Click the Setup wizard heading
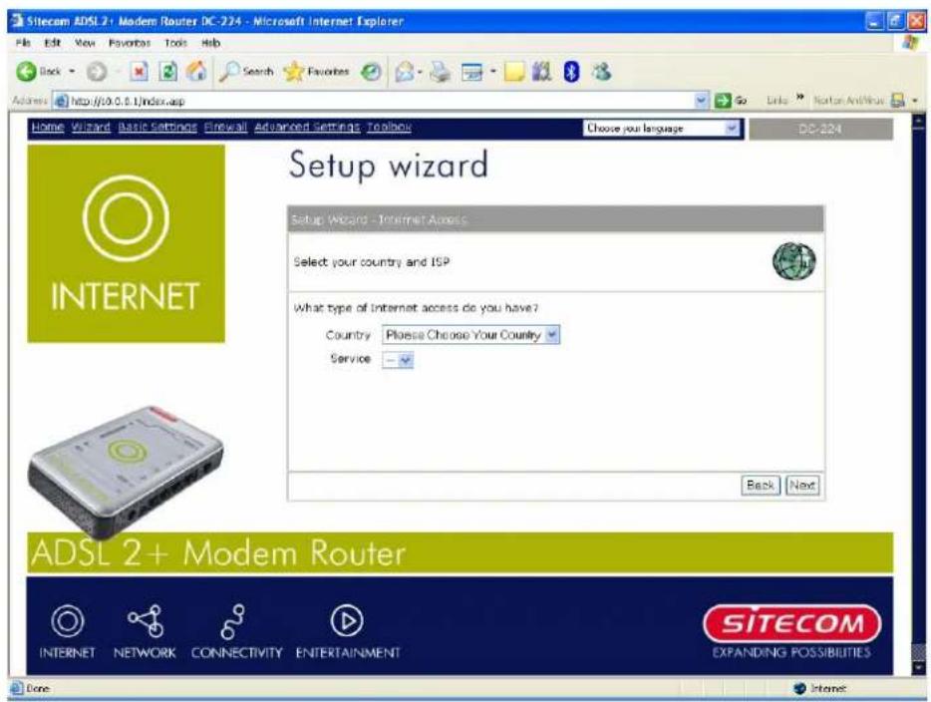Image resolution: width=931 pixels, height=702 pixels. click(x=389, y=165)
